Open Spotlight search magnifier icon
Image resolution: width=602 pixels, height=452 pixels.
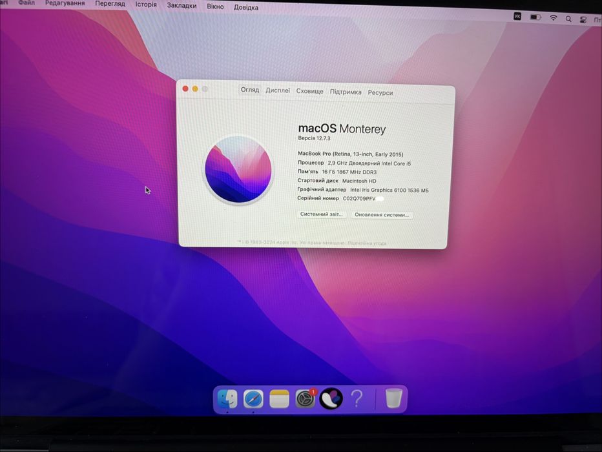pos(568,19)
